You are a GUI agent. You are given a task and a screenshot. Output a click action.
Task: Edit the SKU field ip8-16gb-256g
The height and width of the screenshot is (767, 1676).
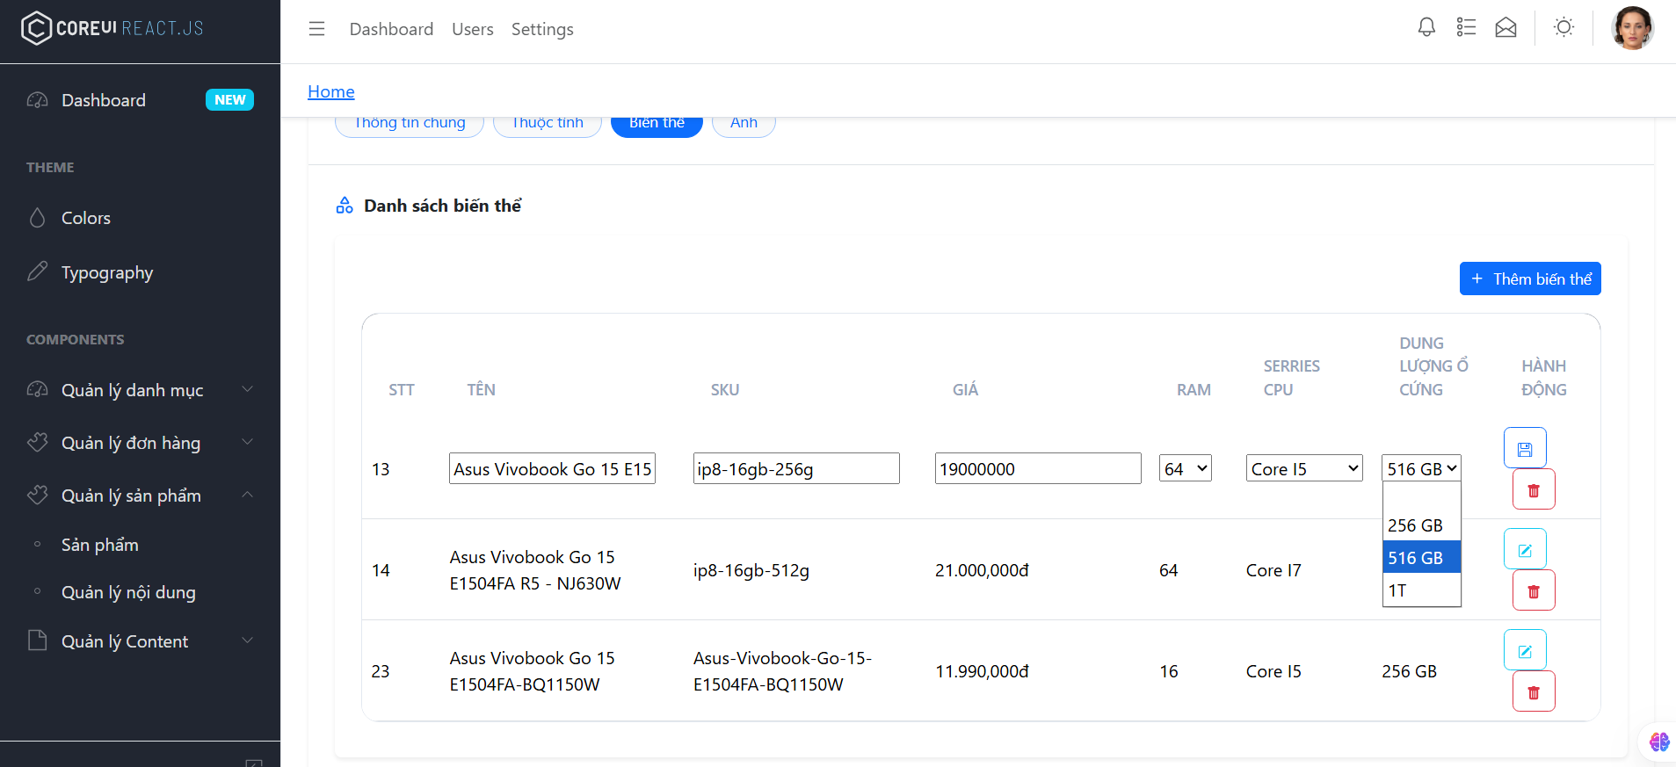(x=796, y=468)
